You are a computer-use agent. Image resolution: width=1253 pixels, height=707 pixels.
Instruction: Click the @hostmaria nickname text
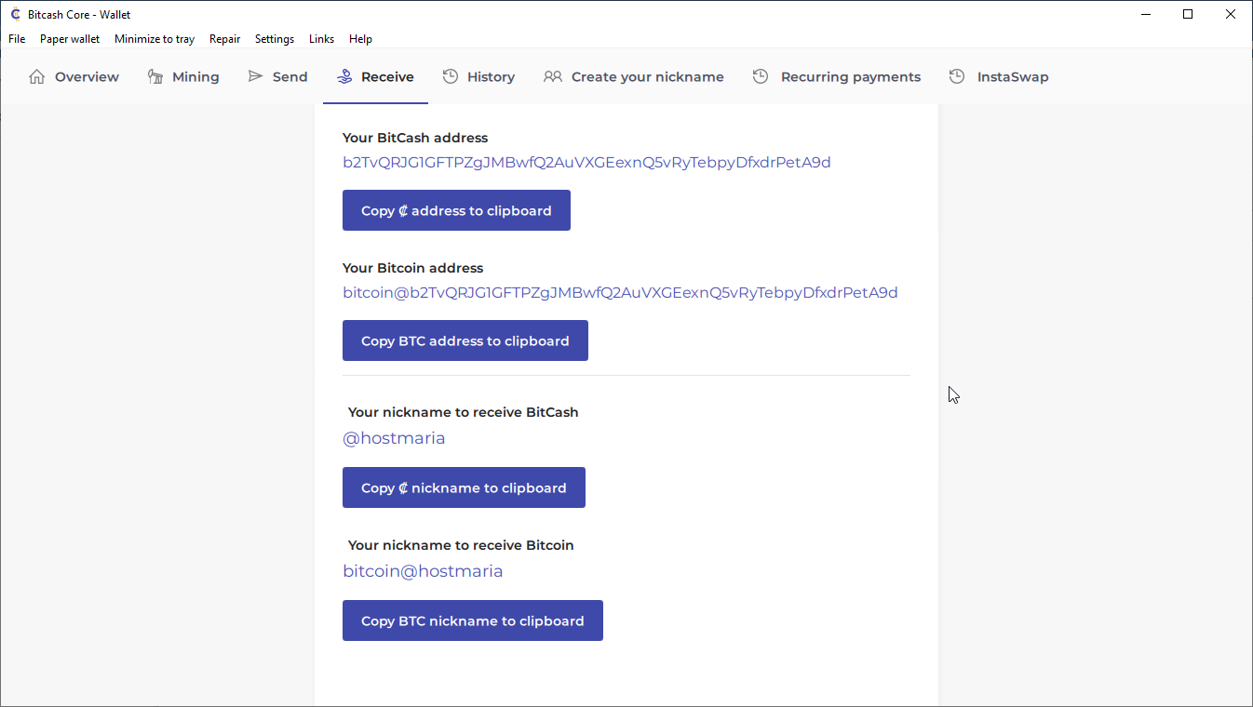pyautogui.click(x=394, y=438)
